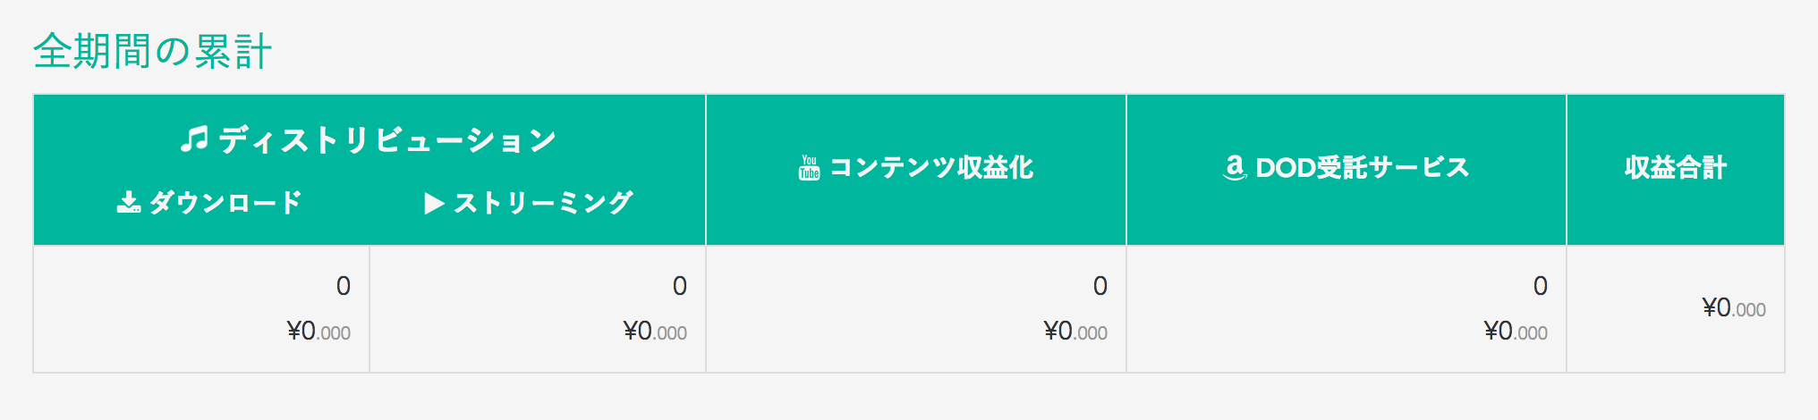The height and width of the screenshot is (420, 1818).
Task: Click the ダウンロード column label
Action: (x=225, y=203)
